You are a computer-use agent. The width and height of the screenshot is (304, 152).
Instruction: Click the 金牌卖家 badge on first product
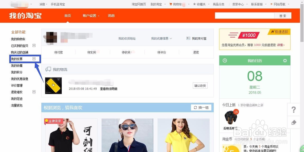pos(53,121)
